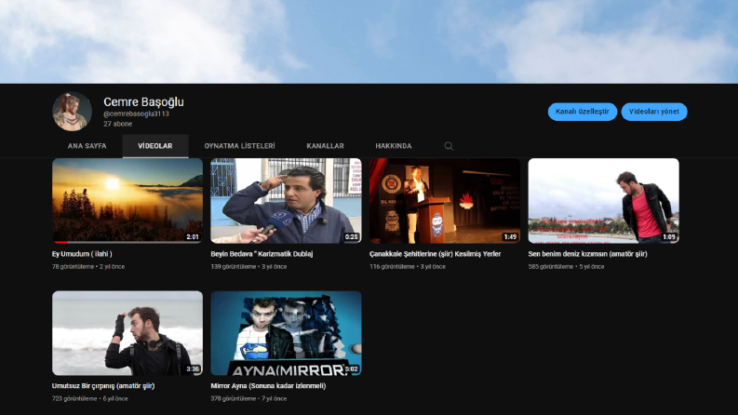Open the HAKKINDA tab
The image size is (738, 415).
point(394,146)
